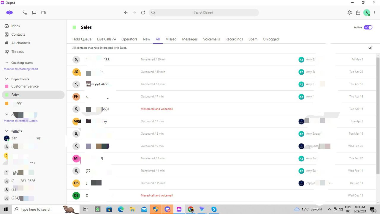Screen dimensions: 380x214
Task: Open Threads in the sidebar
Action: pyautogui.click(x=17, y=51)
